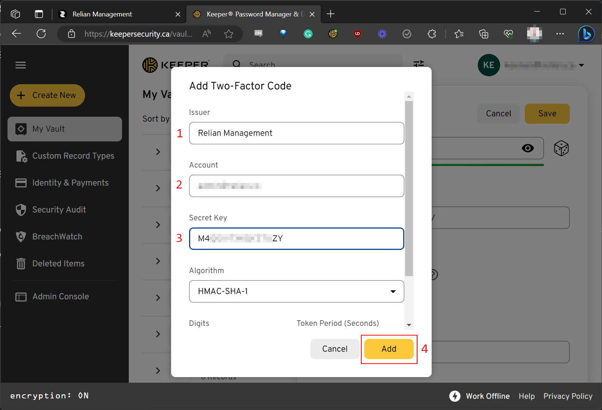Open the Extensions puzzle icon
Viewport: 602px width, 410px height.
(x=432, y=34)
